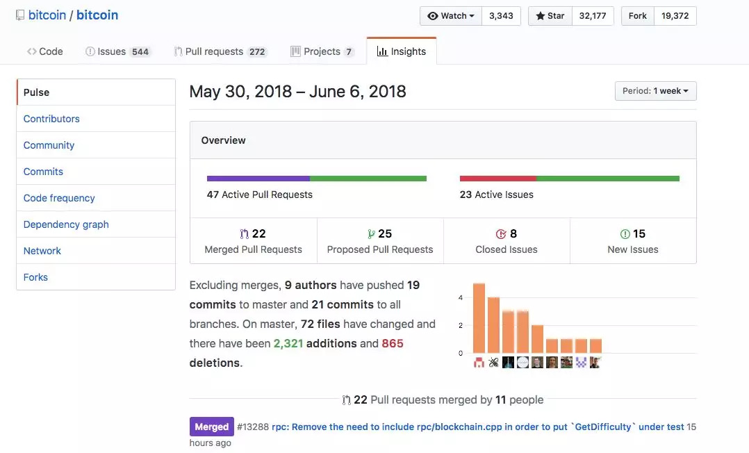Click the 3,343 watchers count
The width and height of the screenshot is (749, 453).
(501, 16)
